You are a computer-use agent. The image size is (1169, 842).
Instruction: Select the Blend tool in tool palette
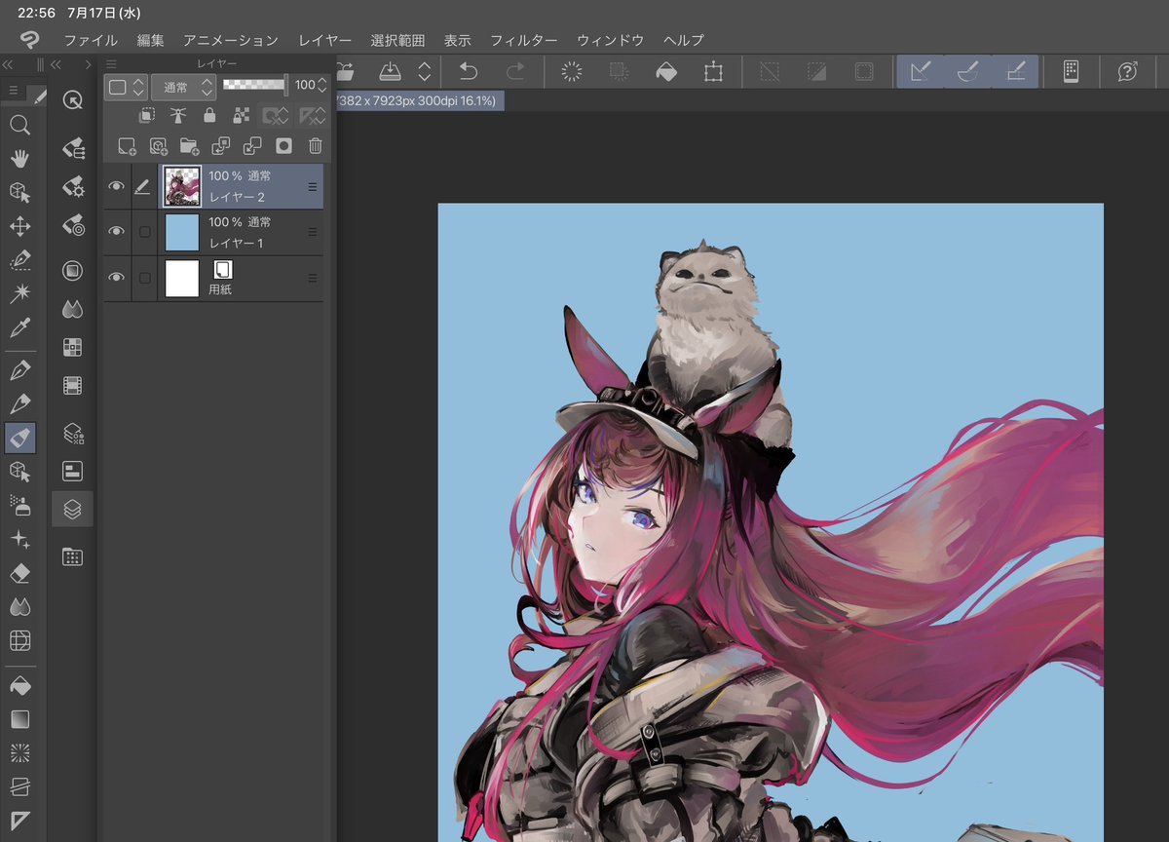coord(19,607)
